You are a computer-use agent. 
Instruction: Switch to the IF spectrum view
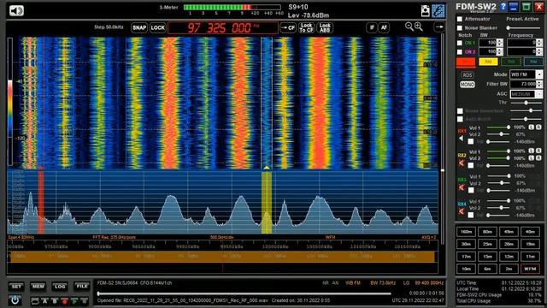(372, 27)
